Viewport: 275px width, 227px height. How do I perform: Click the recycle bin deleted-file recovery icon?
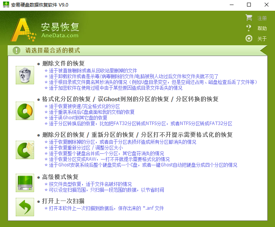point(25,75)
